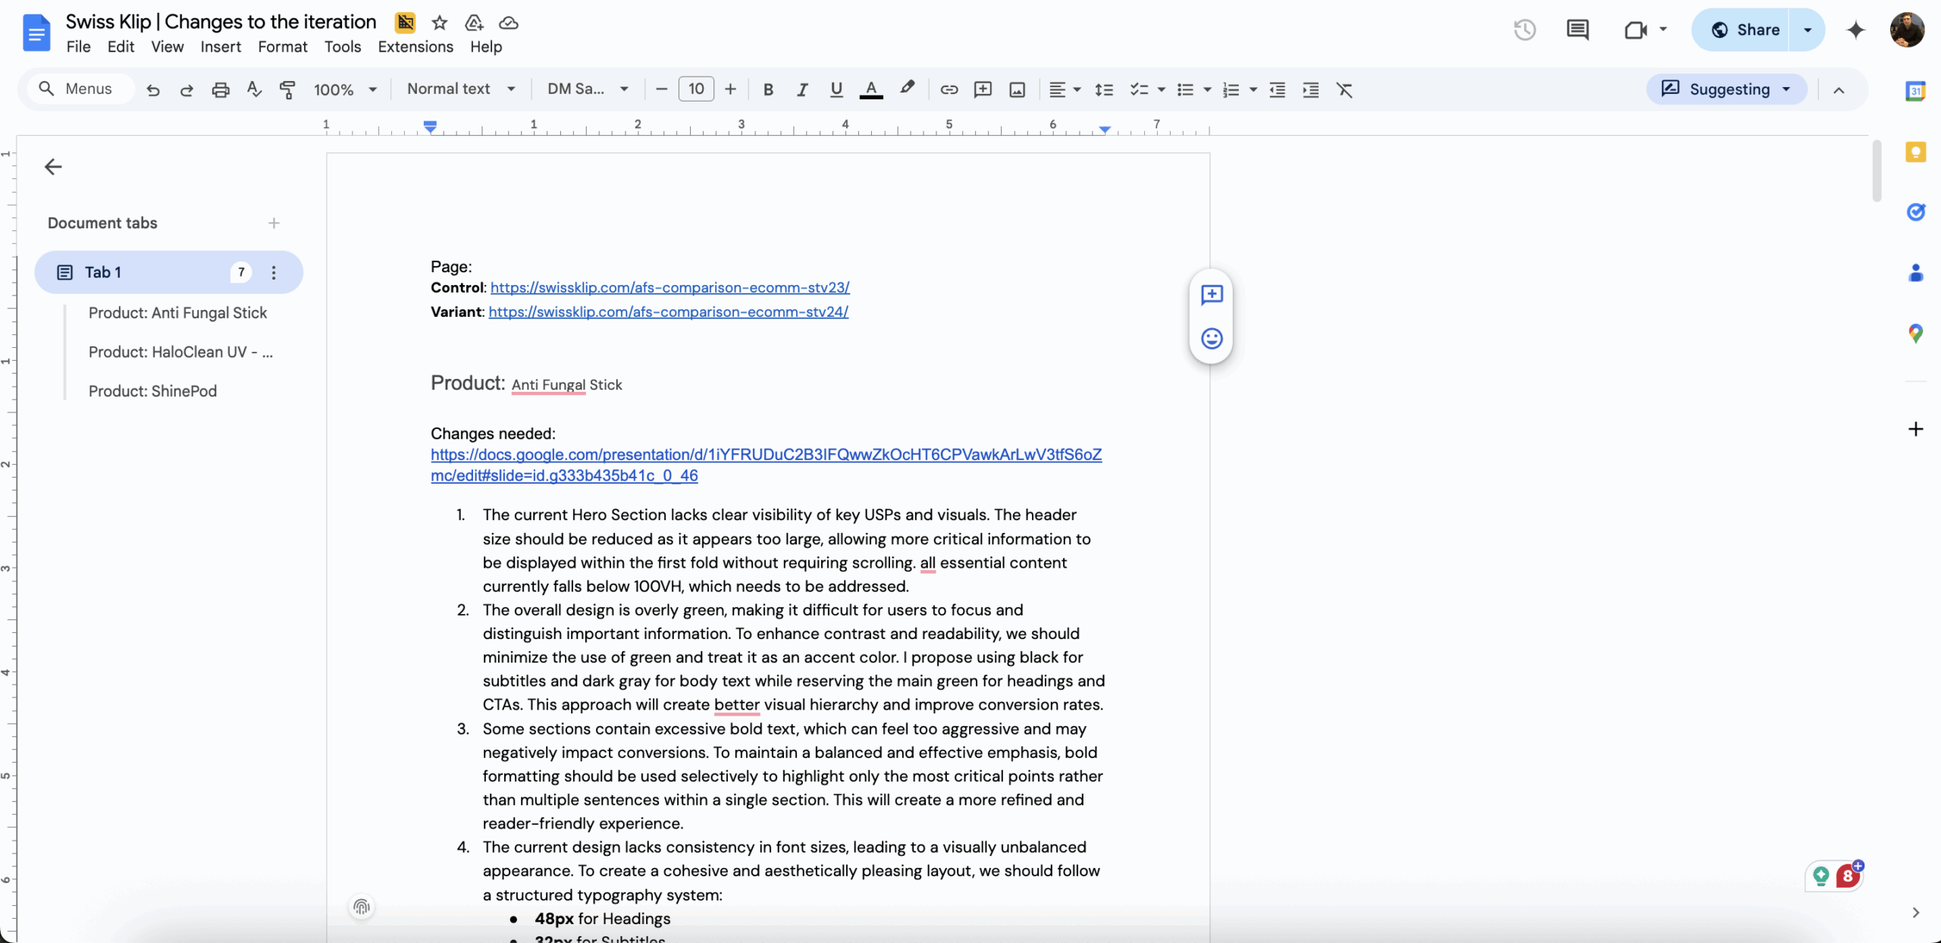Open the Insert menu
Image resolution: width=1941 pixels, height=943 pixels.
(x=221, y=46)
